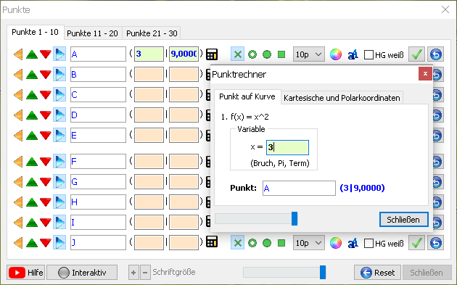The height and width of the screenshot is (285, 457).
Task: Click the blue right arrow in row G
Action: (59, 182)
